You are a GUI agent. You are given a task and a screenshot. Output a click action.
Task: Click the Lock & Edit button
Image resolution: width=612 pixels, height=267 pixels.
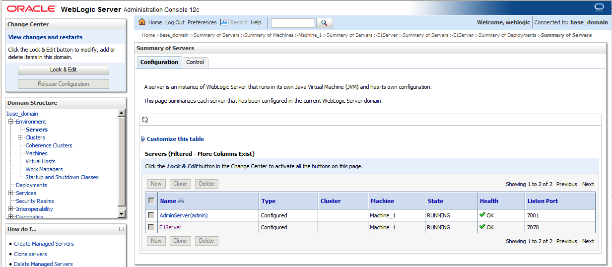pos(63,69)
